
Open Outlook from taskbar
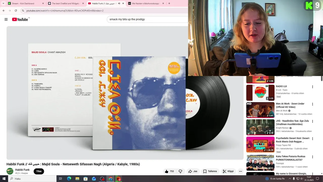tap(94, 179)
